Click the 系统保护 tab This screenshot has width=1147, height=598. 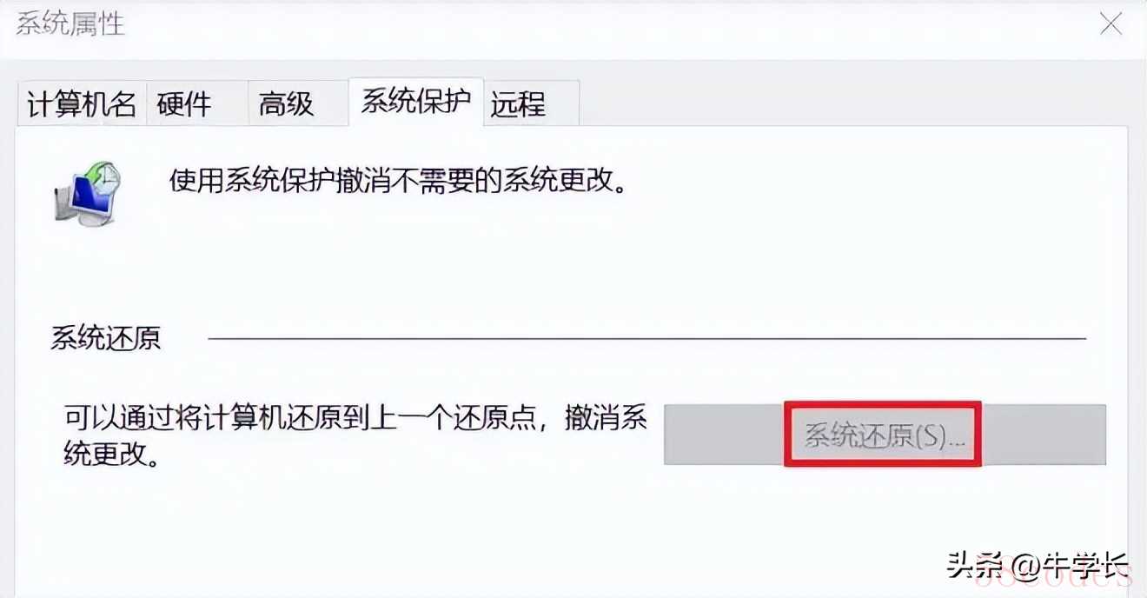[x=416, y=102]
